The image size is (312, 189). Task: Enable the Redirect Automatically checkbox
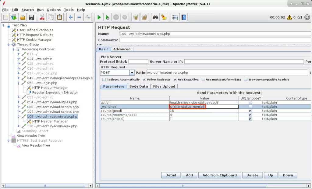pyautogui.click(x=104, y=80)
